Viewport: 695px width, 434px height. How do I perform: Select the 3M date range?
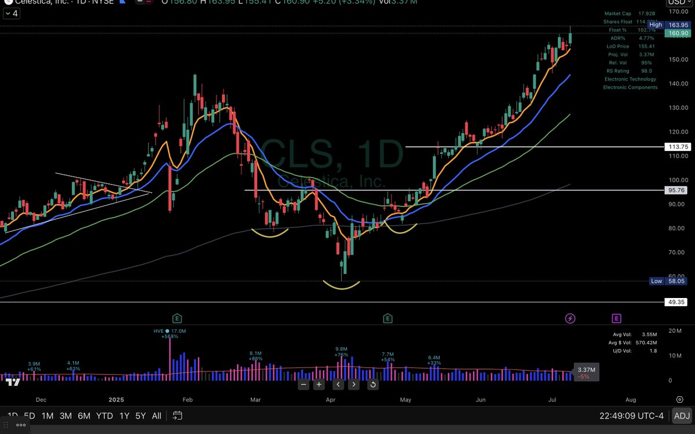[x=65, y=415]
